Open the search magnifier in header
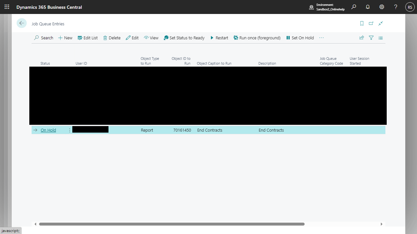Screen dimensions: 417x234 (x=353, y=7)
